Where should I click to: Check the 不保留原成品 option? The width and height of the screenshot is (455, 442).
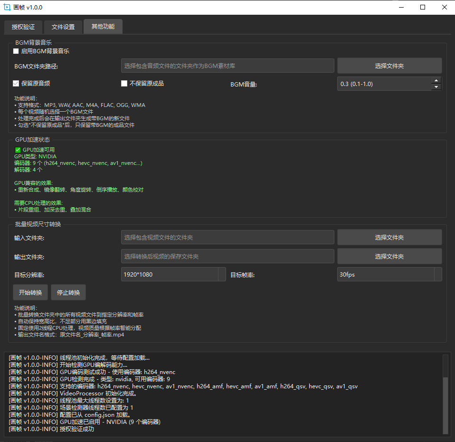[x=124, y=84]
